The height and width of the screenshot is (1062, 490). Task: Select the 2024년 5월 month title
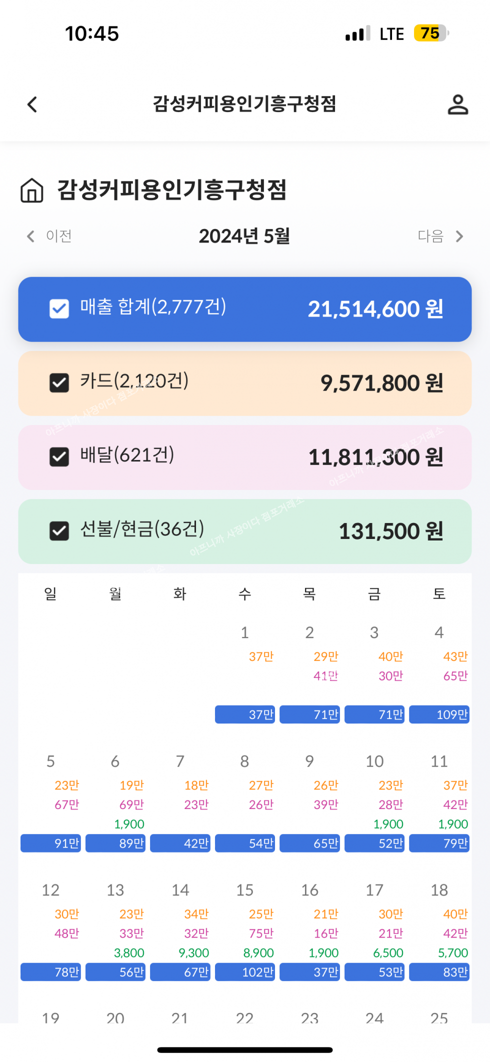[244, 236]
